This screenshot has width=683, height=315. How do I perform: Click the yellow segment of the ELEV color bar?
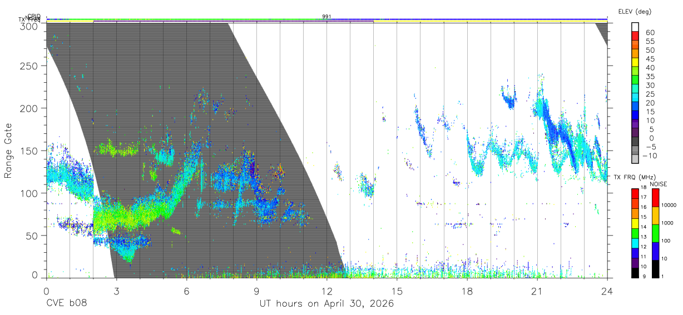point(635,62)
